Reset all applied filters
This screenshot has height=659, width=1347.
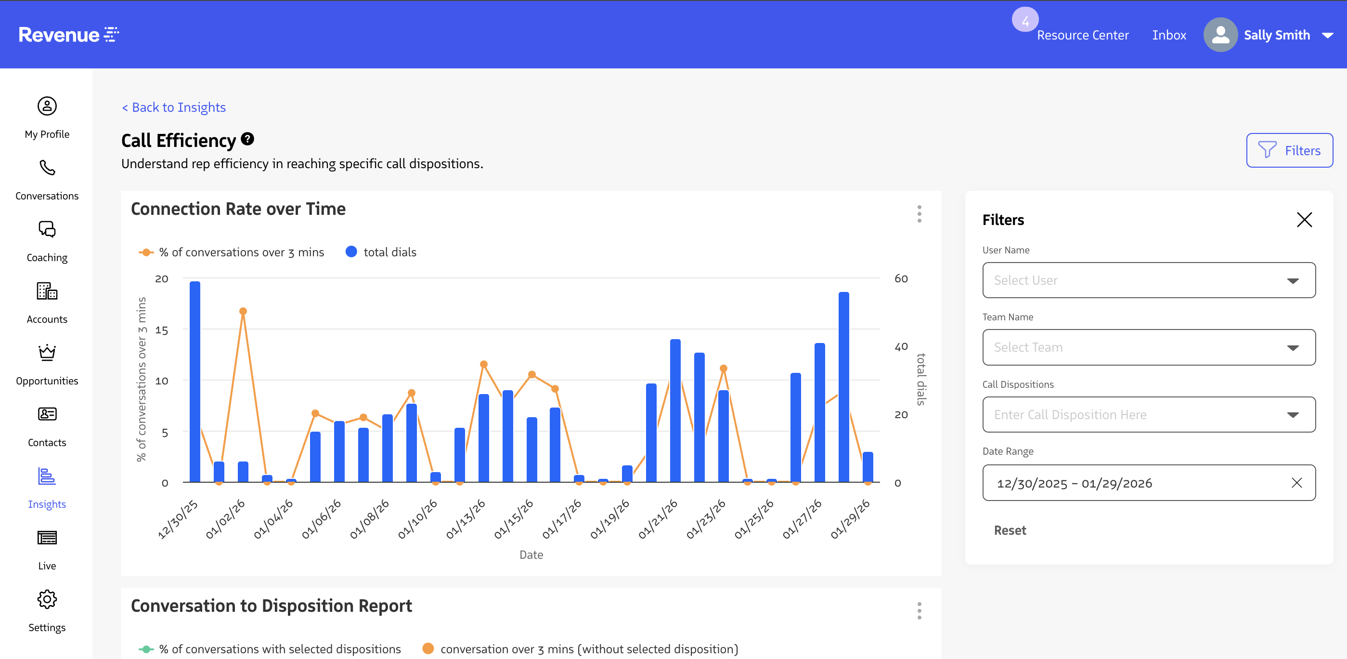point(1010,530)
